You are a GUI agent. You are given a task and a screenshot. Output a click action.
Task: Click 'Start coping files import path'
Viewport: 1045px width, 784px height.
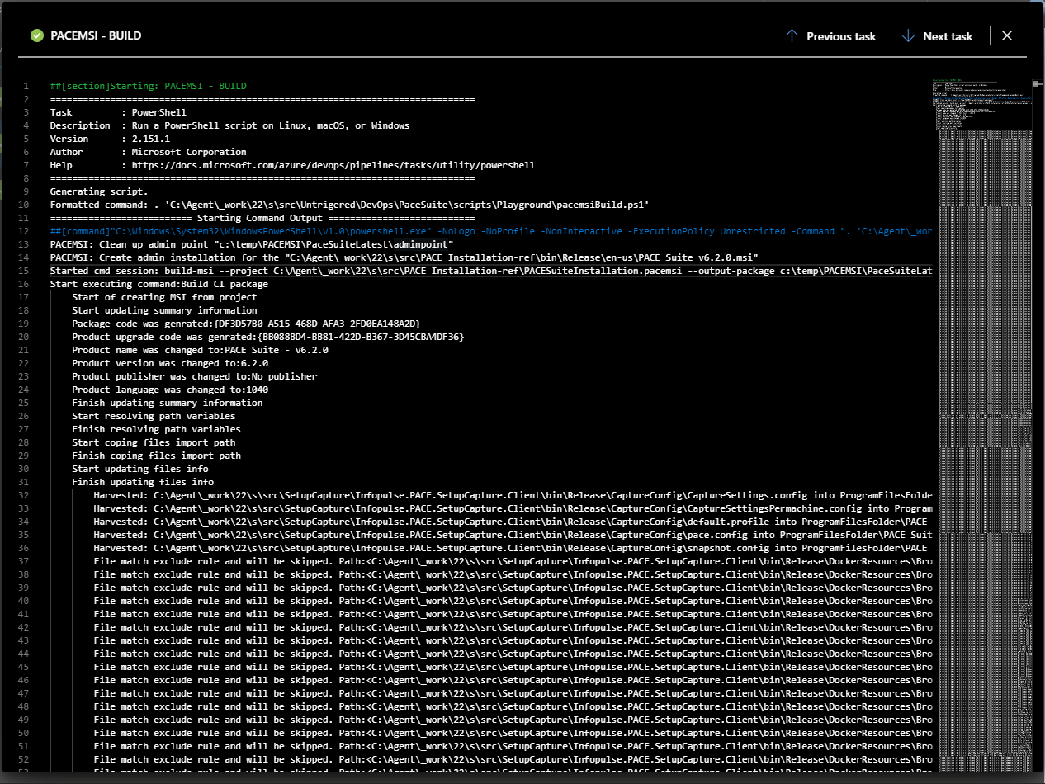click(x=154, y=442)
